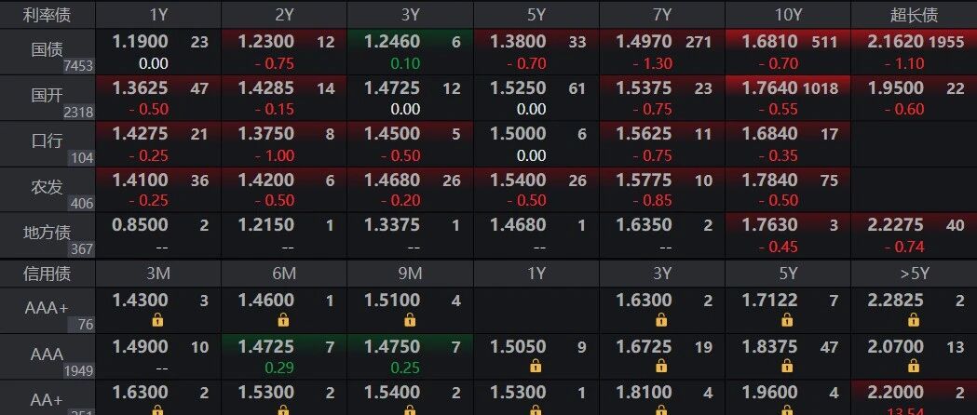Open the 国债 10Y cell showing 1.6810
977x415 pixels.
coord(788,51)
